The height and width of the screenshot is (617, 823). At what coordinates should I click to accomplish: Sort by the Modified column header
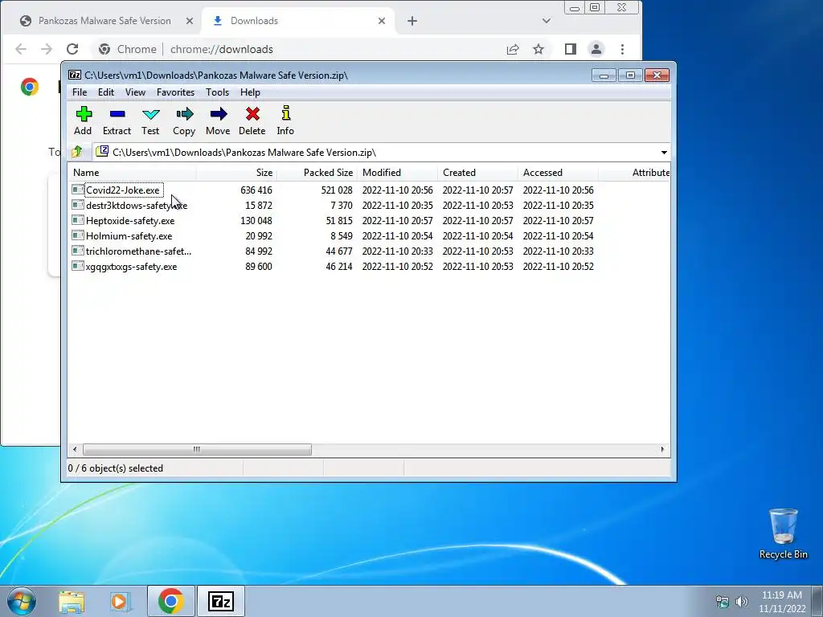(397, 173)
